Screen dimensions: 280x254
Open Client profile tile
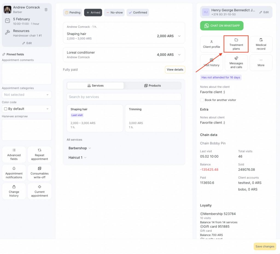[x=211, y=44]
